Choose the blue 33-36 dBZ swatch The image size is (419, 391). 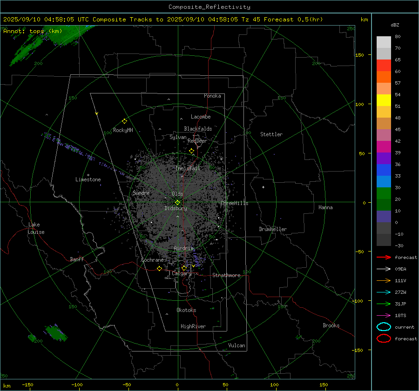pyautogui.click(x=384, y=170)
